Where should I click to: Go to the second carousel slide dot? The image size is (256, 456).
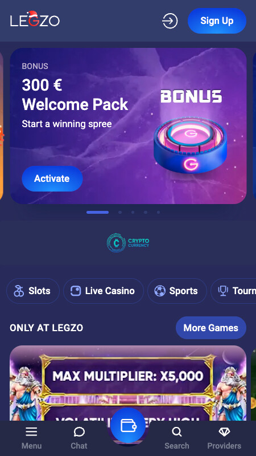120,212
